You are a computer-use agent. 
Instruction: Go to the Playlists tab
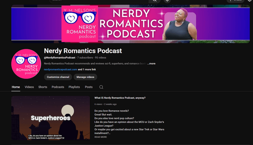(74, 87)
